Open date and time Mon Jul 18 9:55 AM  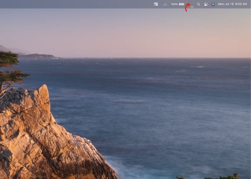(232, 4)
